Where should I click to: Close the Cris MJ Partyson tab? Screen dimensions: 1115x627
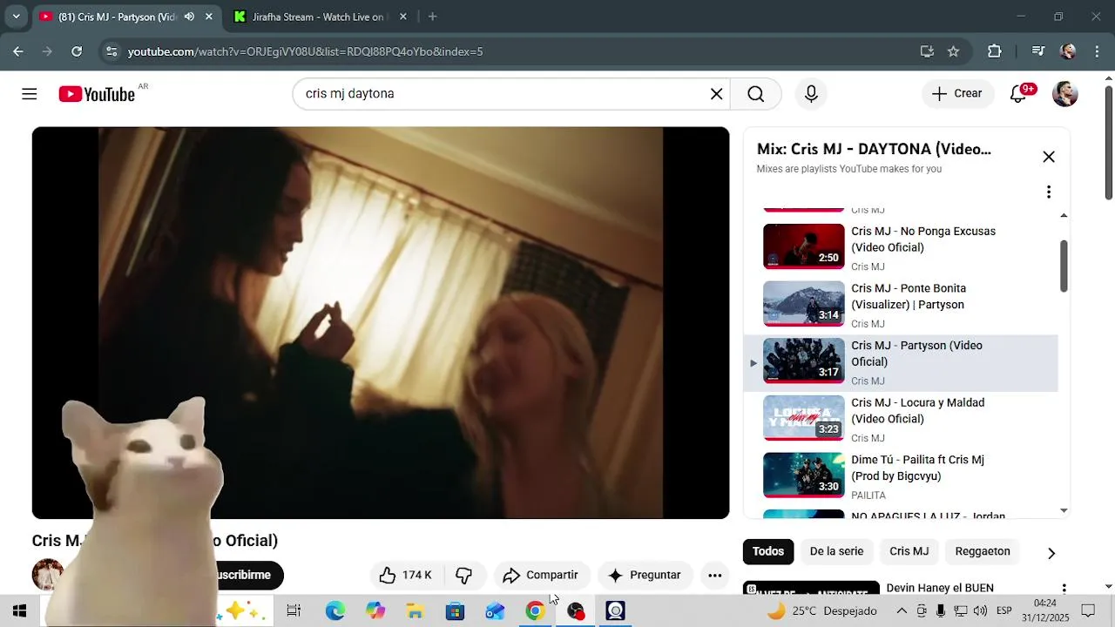(x=208, y=17)
